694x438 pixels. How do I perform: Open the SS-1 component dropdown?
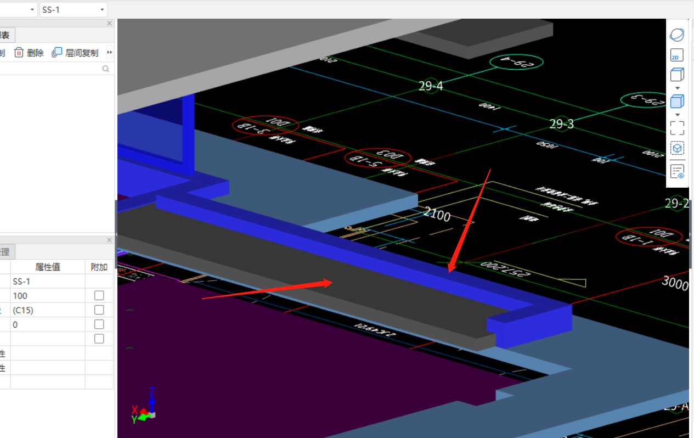(x=74, y=9)
